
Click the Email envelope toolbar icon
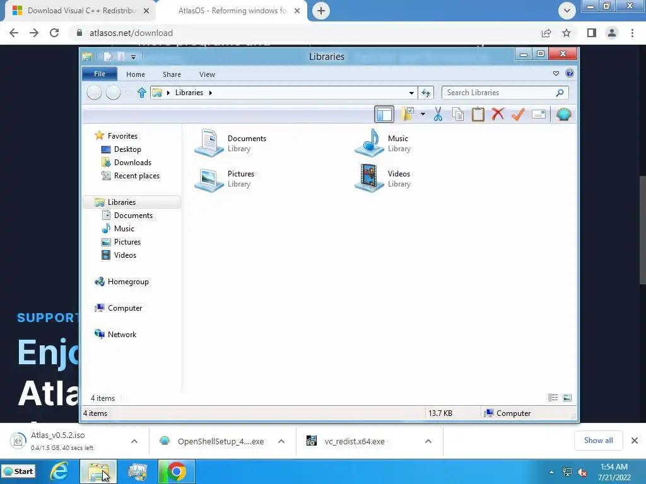click(x=539, y=114)
